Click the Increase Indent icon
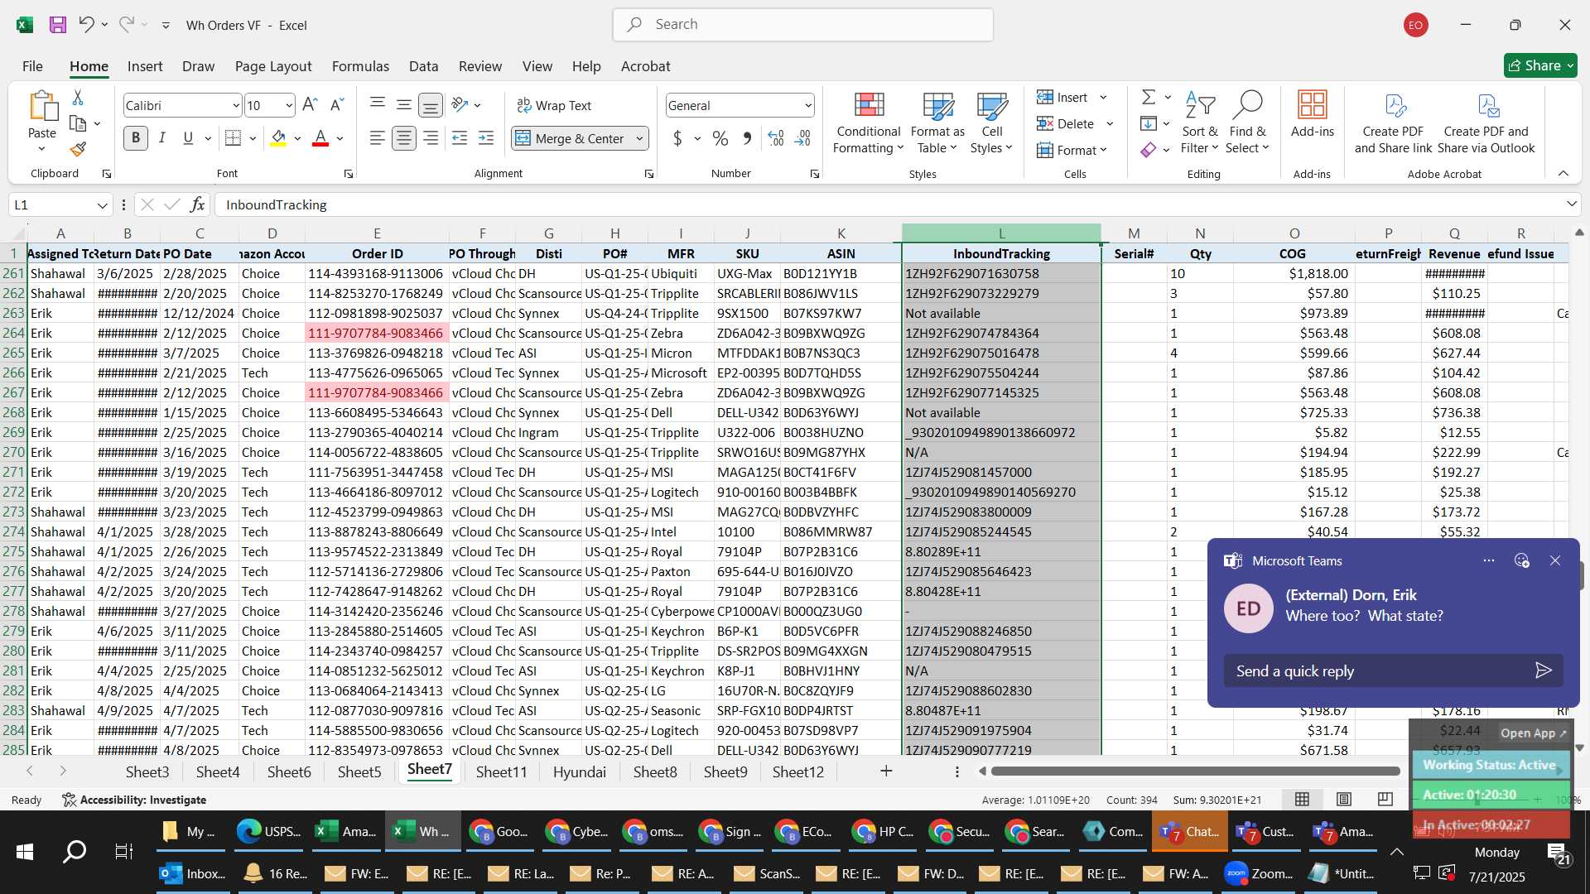1590x894 pixels. [486, 138]
